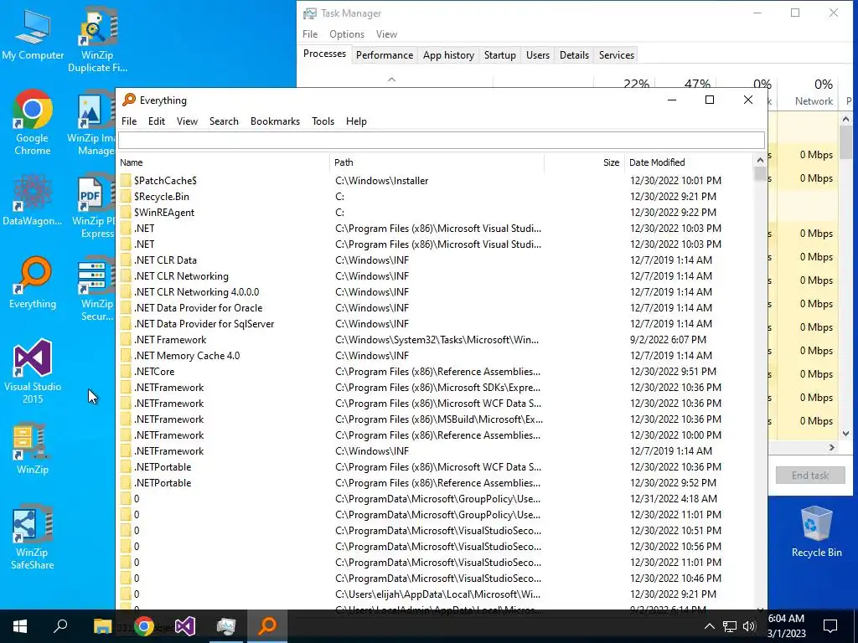Sort results by the Path column
This screenshot has width=858, height=643.
[437, 162]
